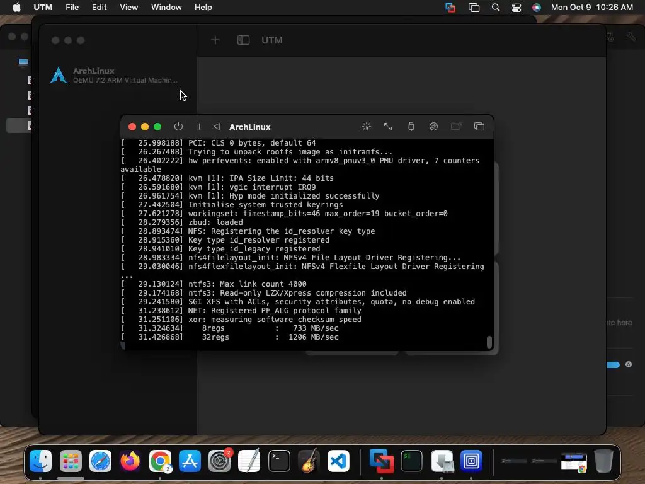Select ArchLinux VM in UTM sidebar
This screenshot has width=645, height=484.
pos(118,76)
